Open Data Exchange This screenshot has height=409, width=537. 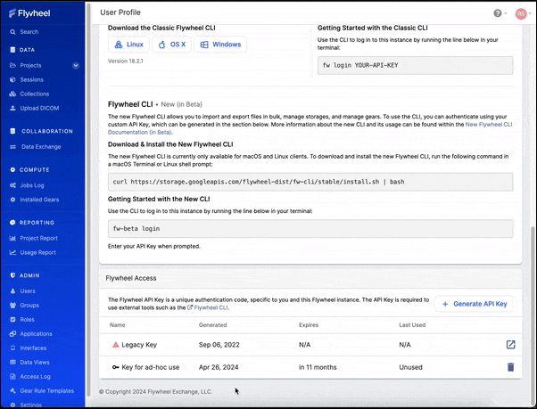click(41, 147)
